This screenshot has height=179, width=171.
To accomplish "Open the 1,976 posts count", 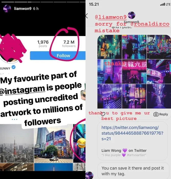I will 43,44.
